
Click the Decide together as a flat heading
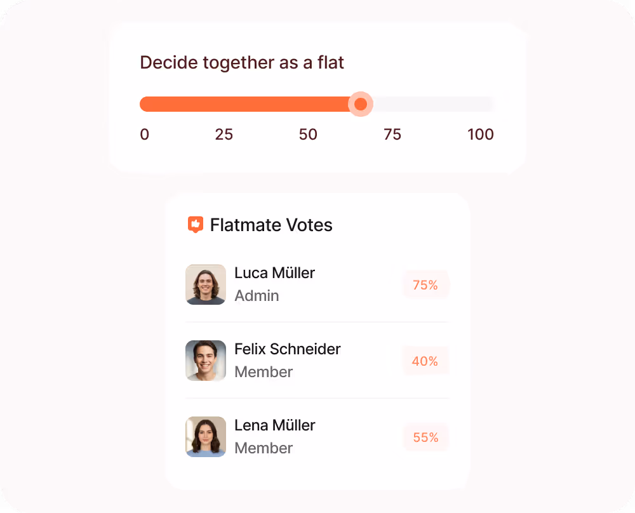click(242, 62)
